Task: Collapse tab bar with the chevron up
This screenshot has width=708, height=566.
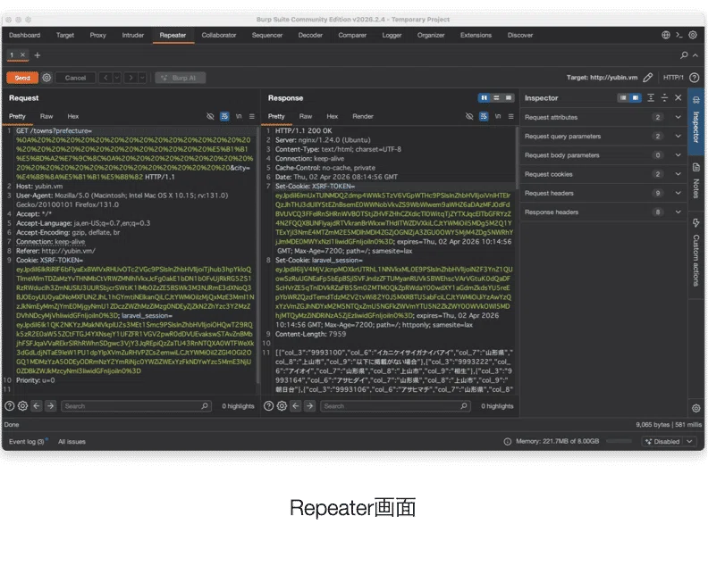Action: 695,55
